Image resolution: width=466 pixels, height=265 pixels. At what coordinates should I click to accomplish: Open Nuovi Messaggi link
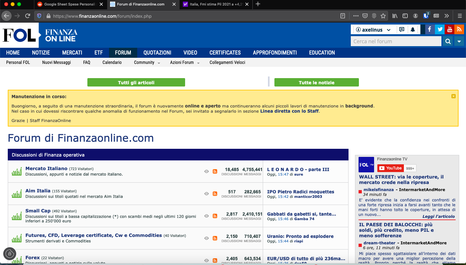pyautogui.click(x=57, y=62)
